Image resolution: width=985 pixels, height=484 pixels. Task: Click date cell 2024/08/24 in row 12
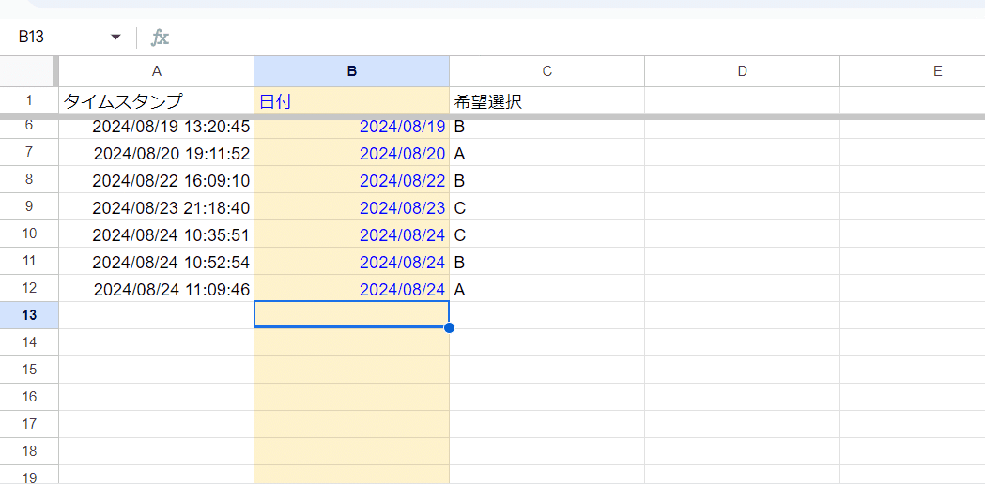(x=352, y=288)
